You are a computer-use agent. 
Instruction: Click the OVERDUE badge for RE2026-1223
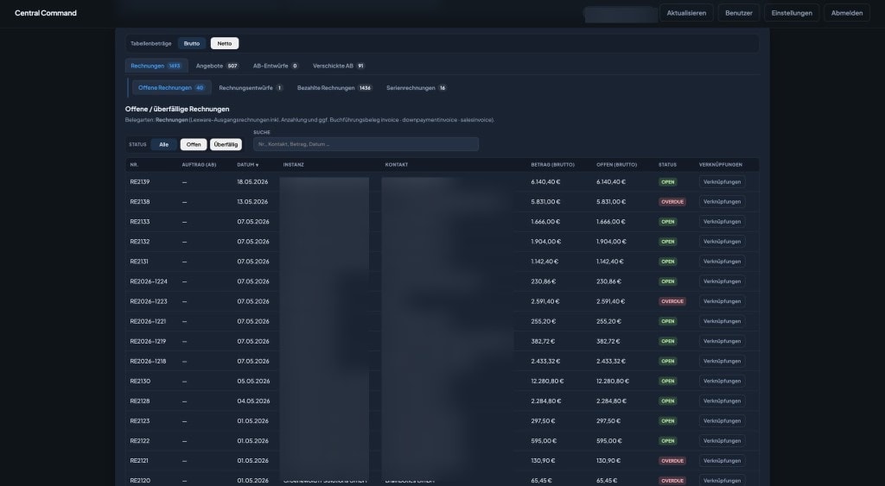(x=672, y=301)
